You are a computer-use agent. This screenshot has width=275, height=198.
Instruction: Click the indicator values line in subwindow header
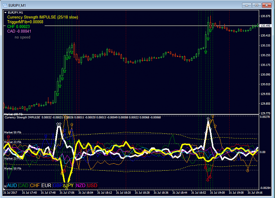(x=83, y=117)
